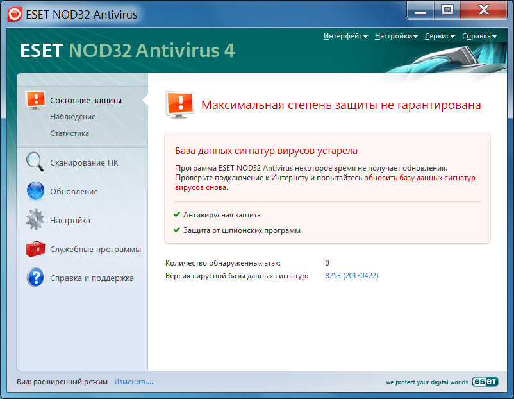Screen dimensions: 514x399
Task: Open Настройка section
Action: point(70,220)
